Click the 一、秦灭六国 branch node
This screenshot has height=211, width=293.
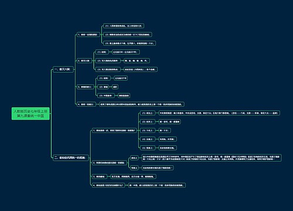[x=63, y=69]
